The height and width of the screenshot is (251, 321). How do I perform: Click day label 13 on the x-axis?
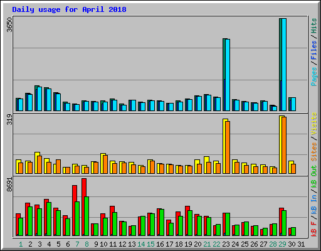[132, 244]
